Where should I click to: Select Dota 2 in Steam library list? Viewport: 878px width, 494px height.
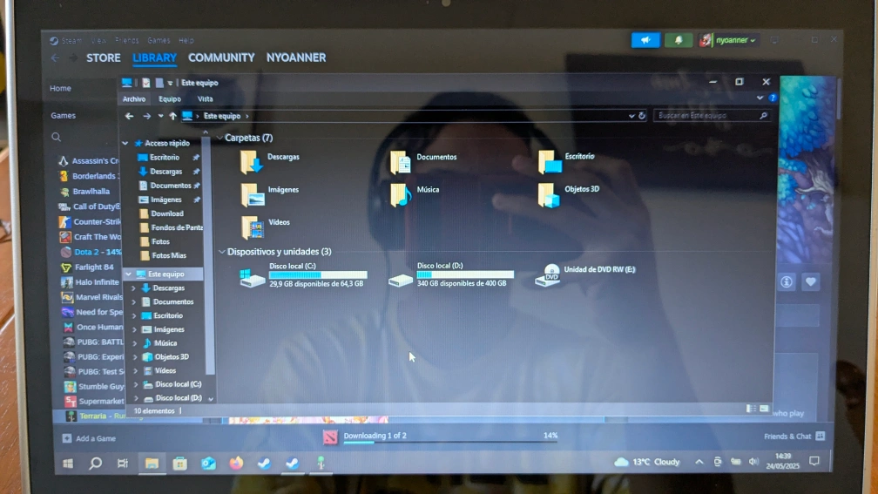click(x=91, y=252)
